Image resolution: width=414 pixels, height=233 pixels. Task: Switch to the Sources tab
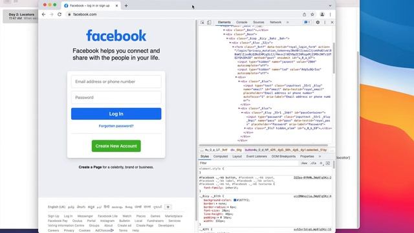coord(259,23)
